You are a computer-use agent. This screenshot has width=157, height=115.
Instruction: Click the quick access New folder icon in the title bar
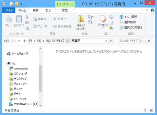(x=17, y=4)
